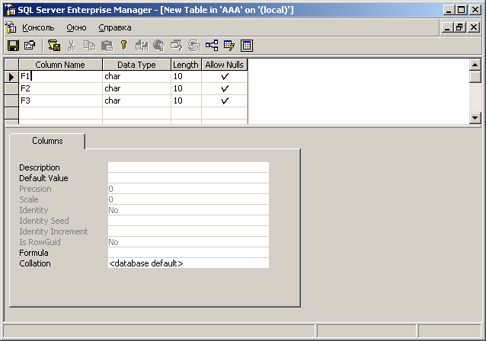Click the F3 column name cell
The height and width of the screenshot is (341, 486).
click(x=60, y=100)
